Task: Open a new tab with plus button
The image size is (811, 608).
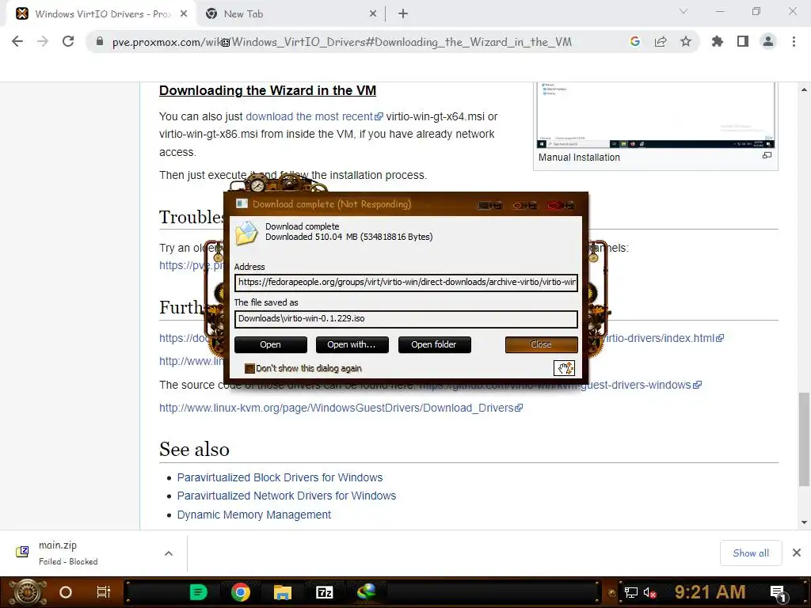Action: click(x=403, y=14)
